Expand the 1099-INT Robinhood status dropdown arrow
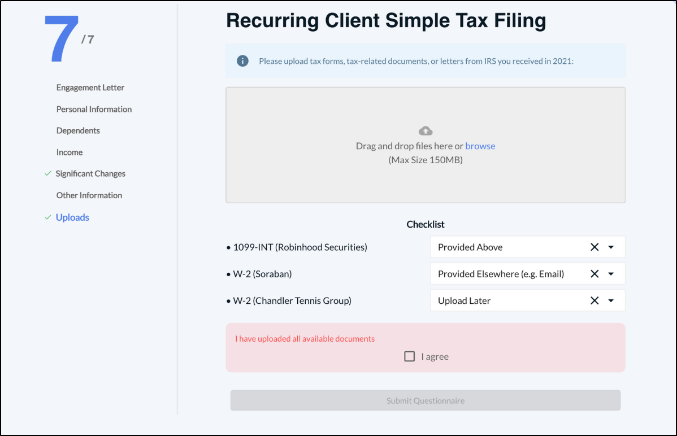The image size is (677, 436). tap(611, 247)
